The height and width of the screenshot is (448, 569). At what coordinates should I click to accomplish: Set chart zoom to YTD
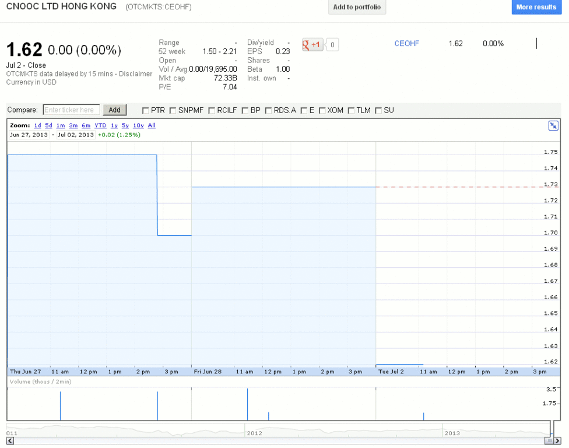[100, 125]
